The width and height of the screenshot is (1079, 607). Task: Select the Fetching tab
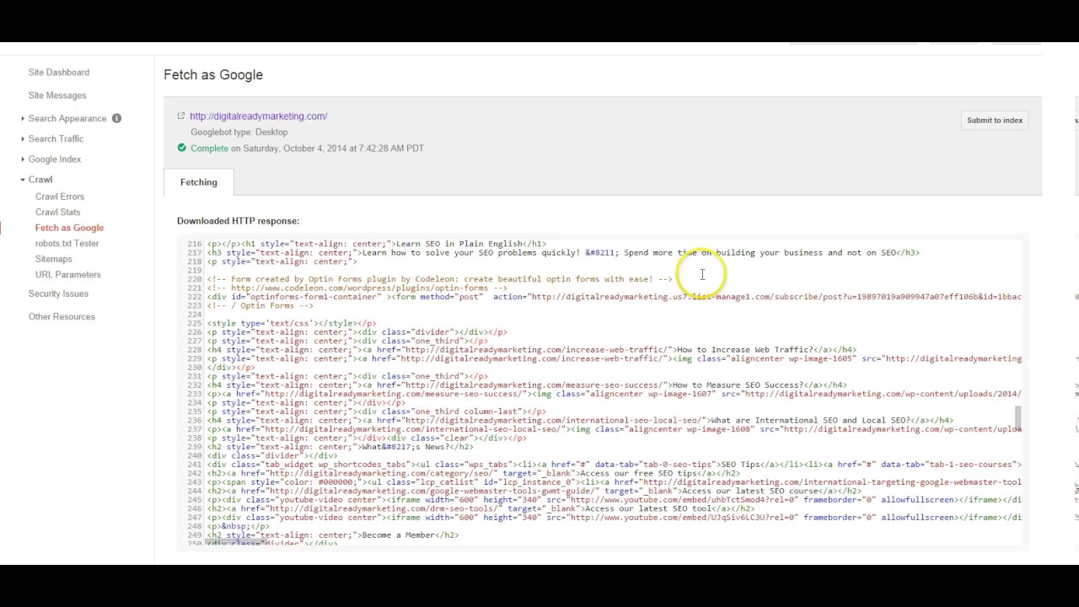(199, 182)
